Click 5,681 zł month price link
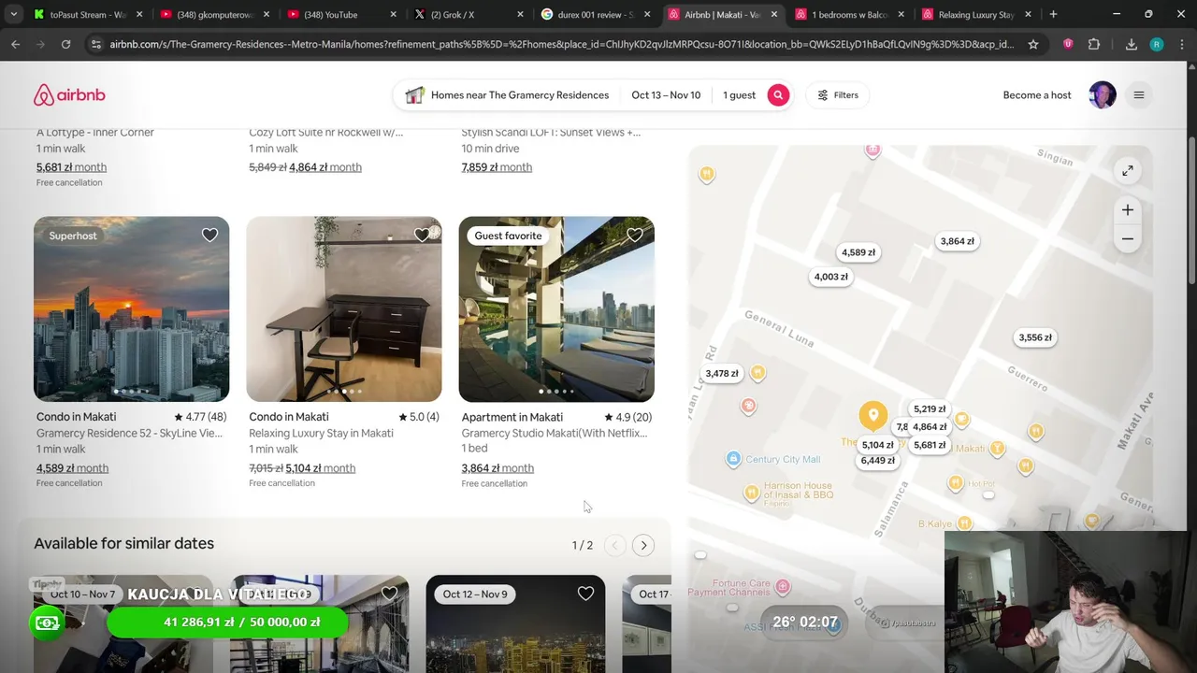Screen dimensions: 1197x673 pyautogui.click(x=71, y=167)
